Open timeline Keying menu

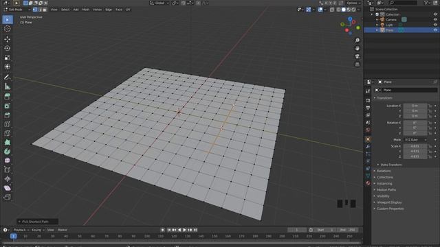tap(38, 230)
